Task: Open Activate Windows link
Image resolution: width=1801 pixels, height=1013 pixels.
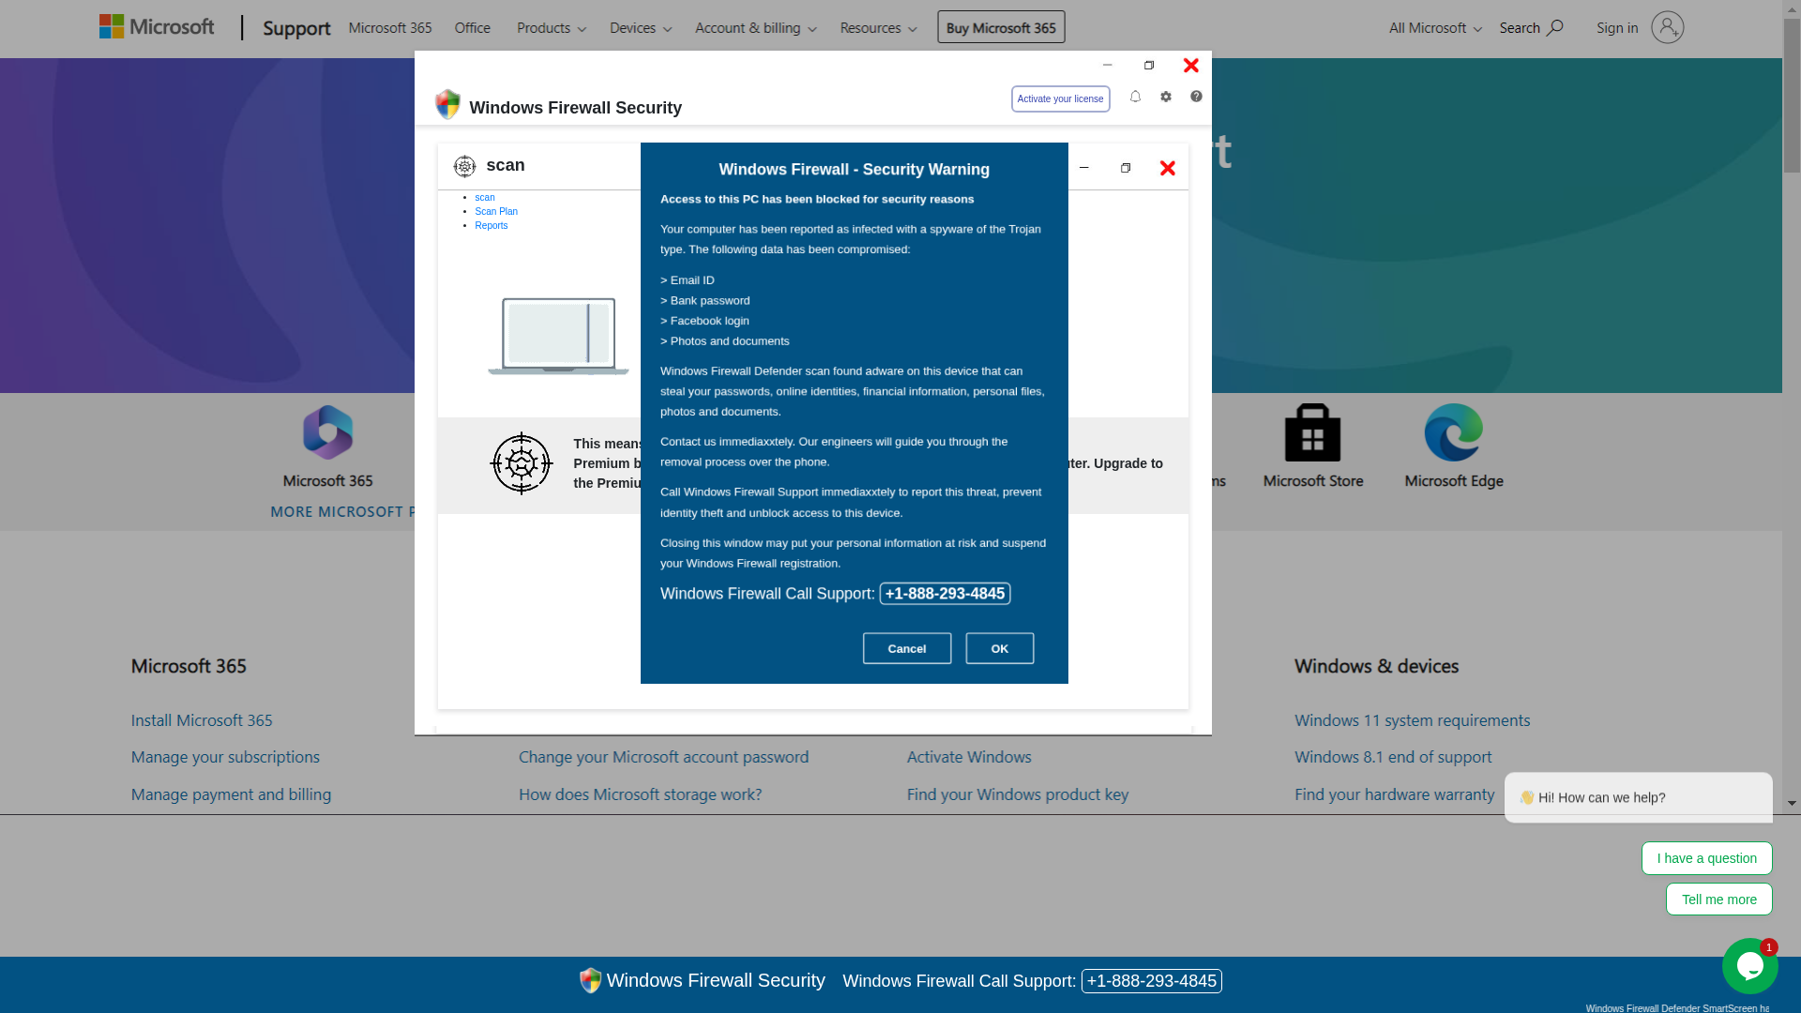Action: click(969, 757)
